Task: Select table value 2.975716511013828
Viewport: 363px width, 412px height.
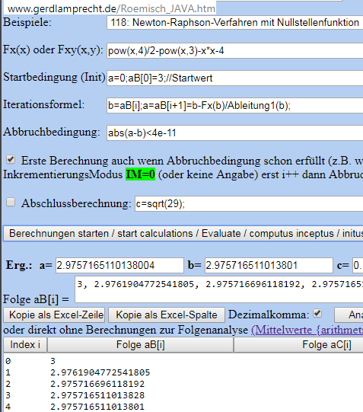Action: pyautogui.click(x=97, y=395)
